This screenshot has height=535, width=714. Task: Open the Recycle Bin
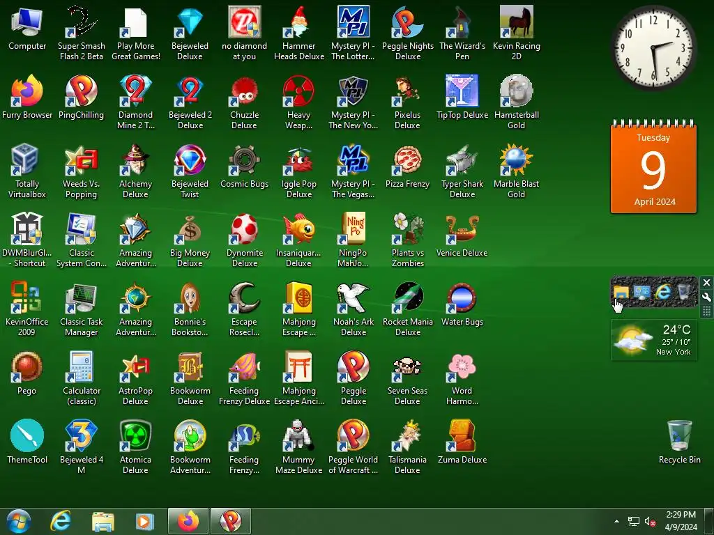tap(679, 435)
